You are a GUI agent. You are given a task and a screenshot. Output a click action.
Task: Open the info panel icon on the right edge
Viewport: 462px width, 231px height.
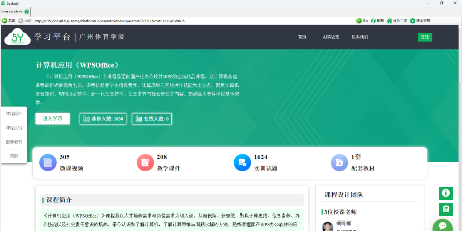[445, 194]
